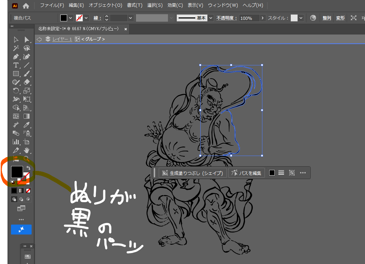This screenshot has height=264, width=365.
Task: Open the fill color dropdown in control bar
Action: [x=71, y=18]
